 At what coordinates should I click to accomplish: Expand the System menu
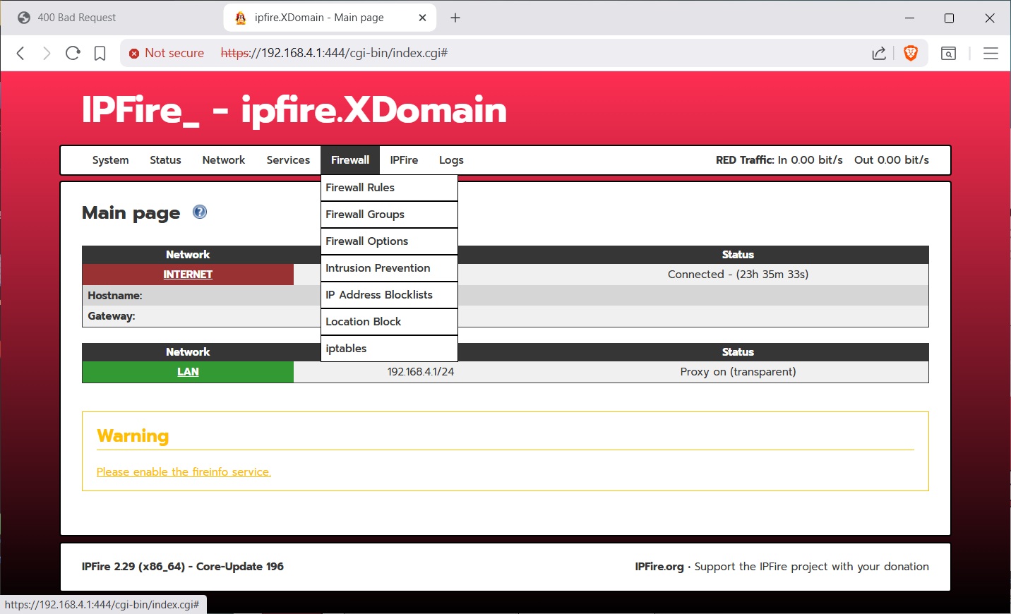pos(110,160)
